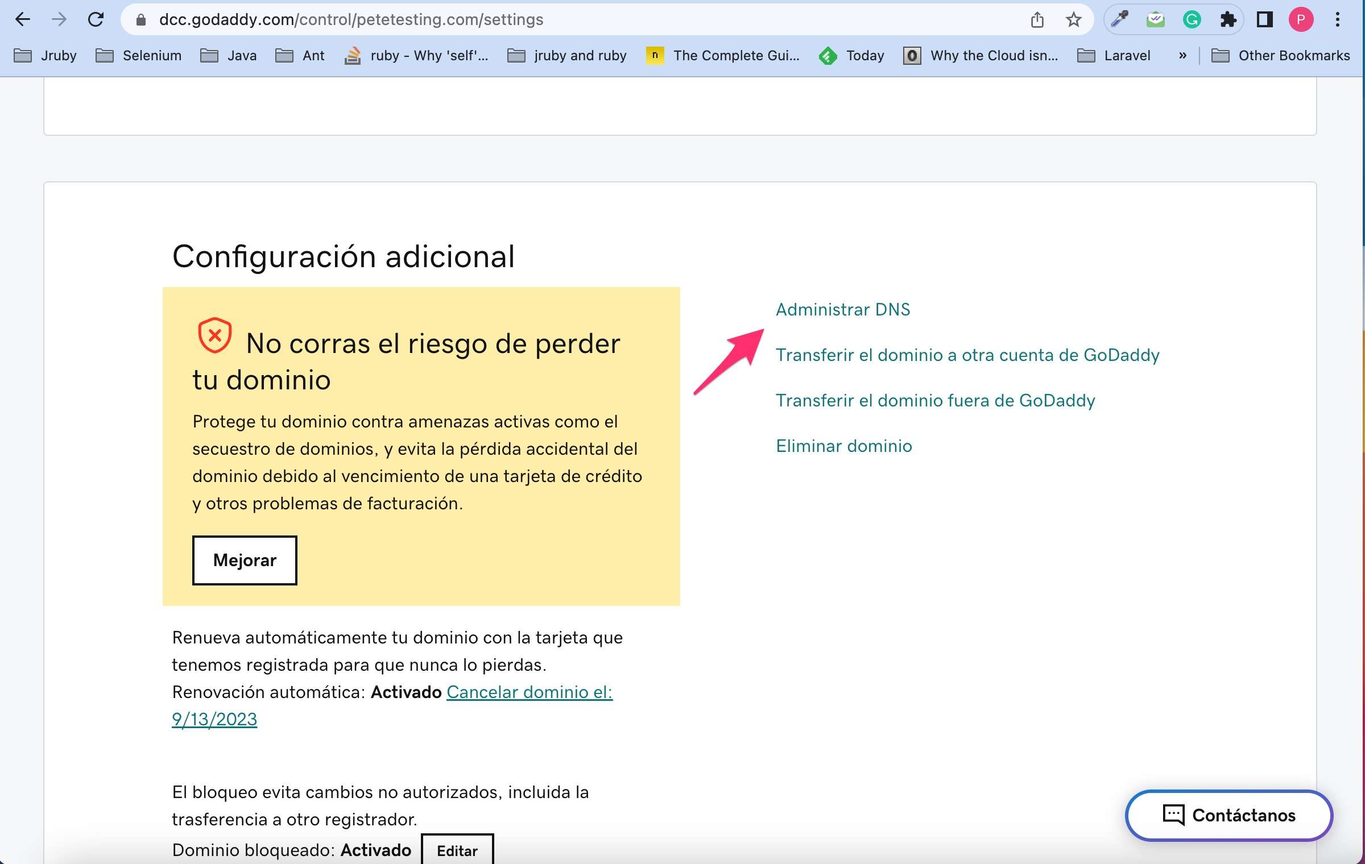Viewport: 1365px width, 864px height.
Task: Click Editar next to Dominio bloqueado
Action: click(x=457, y=850)
